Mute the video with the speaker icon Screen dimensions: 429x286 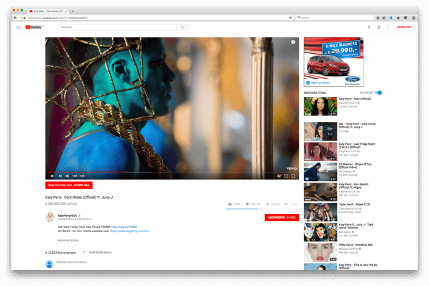coord(67,176)
